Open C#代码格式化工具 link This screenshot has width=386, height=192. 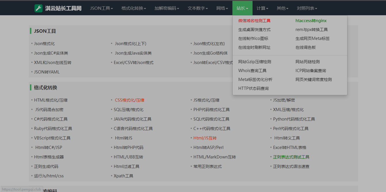click(51, 119)
